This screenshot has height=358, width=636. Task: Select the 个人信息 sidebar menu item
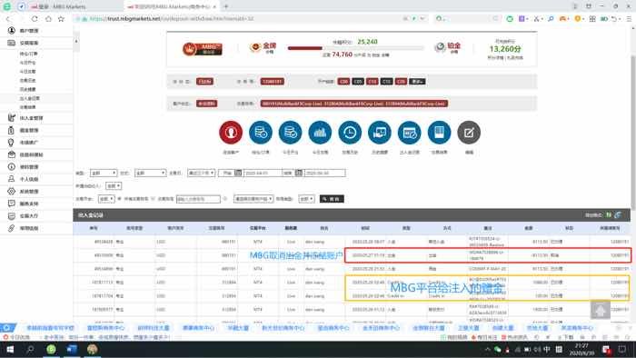28,179
